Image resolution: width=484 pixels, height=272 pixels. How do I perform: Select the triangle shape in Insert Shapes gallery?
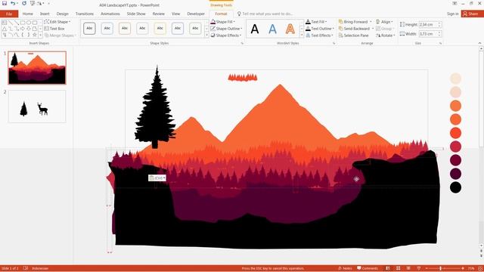pyautogui.click(x=5, y=29)
